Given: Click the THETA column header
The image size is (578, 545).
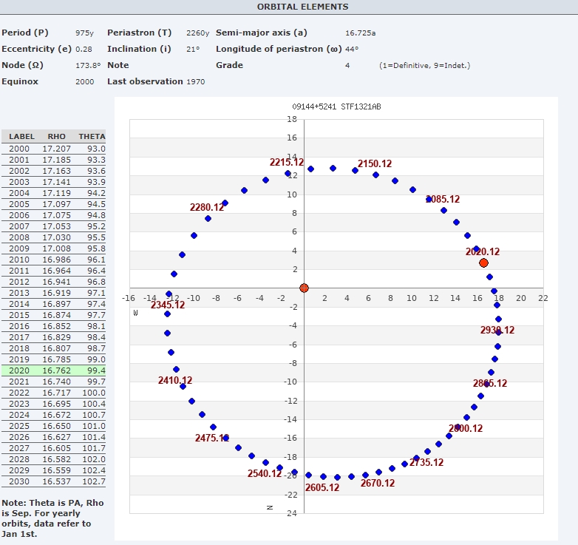Looking at the screenshot, I should (91, 137).
